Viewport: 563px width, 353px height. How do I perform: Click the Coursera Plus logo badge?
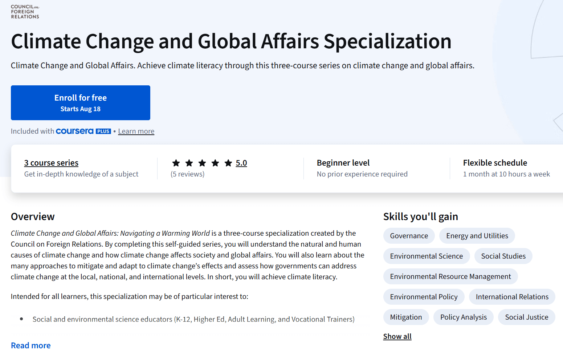pos(83,131)
